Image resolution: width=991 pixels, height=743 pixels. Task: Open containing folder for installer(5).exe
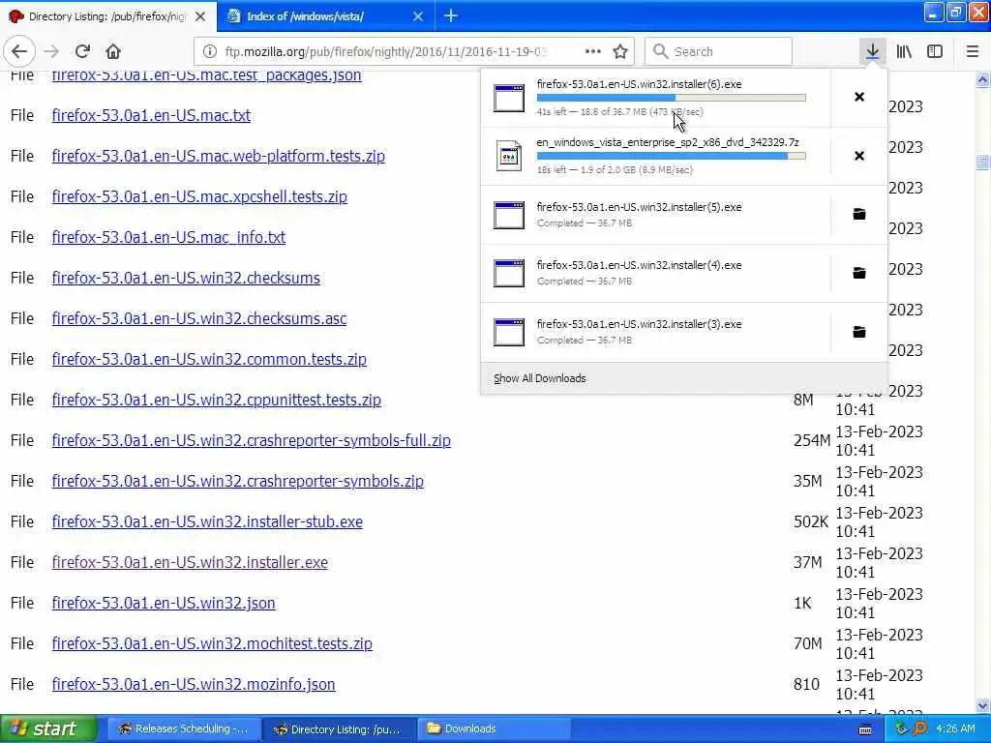[x=859, y=214]
